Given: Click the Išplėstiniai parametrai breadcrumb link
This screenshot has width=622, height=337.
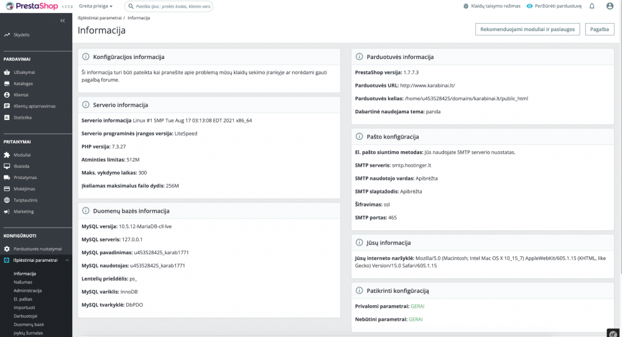Looking at the screenshot, I should [x=100, y=18].
